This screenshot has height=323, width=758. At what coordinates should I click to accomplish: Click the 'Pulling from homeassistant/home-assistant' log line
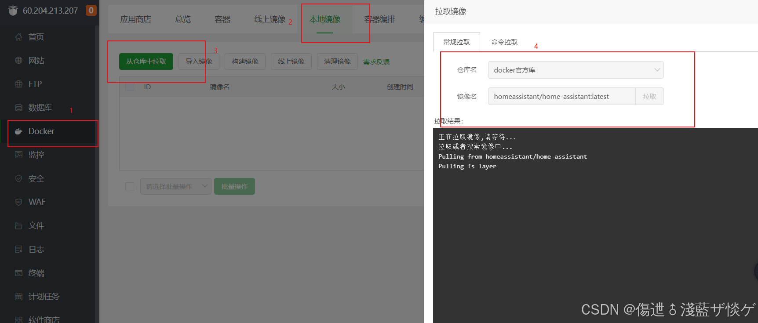coord(513,156)
